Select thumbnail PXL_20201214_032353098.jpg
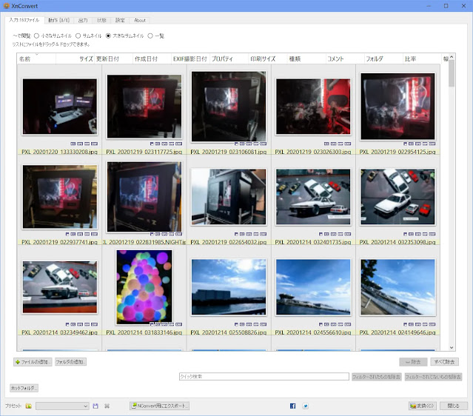 [397, 197]
